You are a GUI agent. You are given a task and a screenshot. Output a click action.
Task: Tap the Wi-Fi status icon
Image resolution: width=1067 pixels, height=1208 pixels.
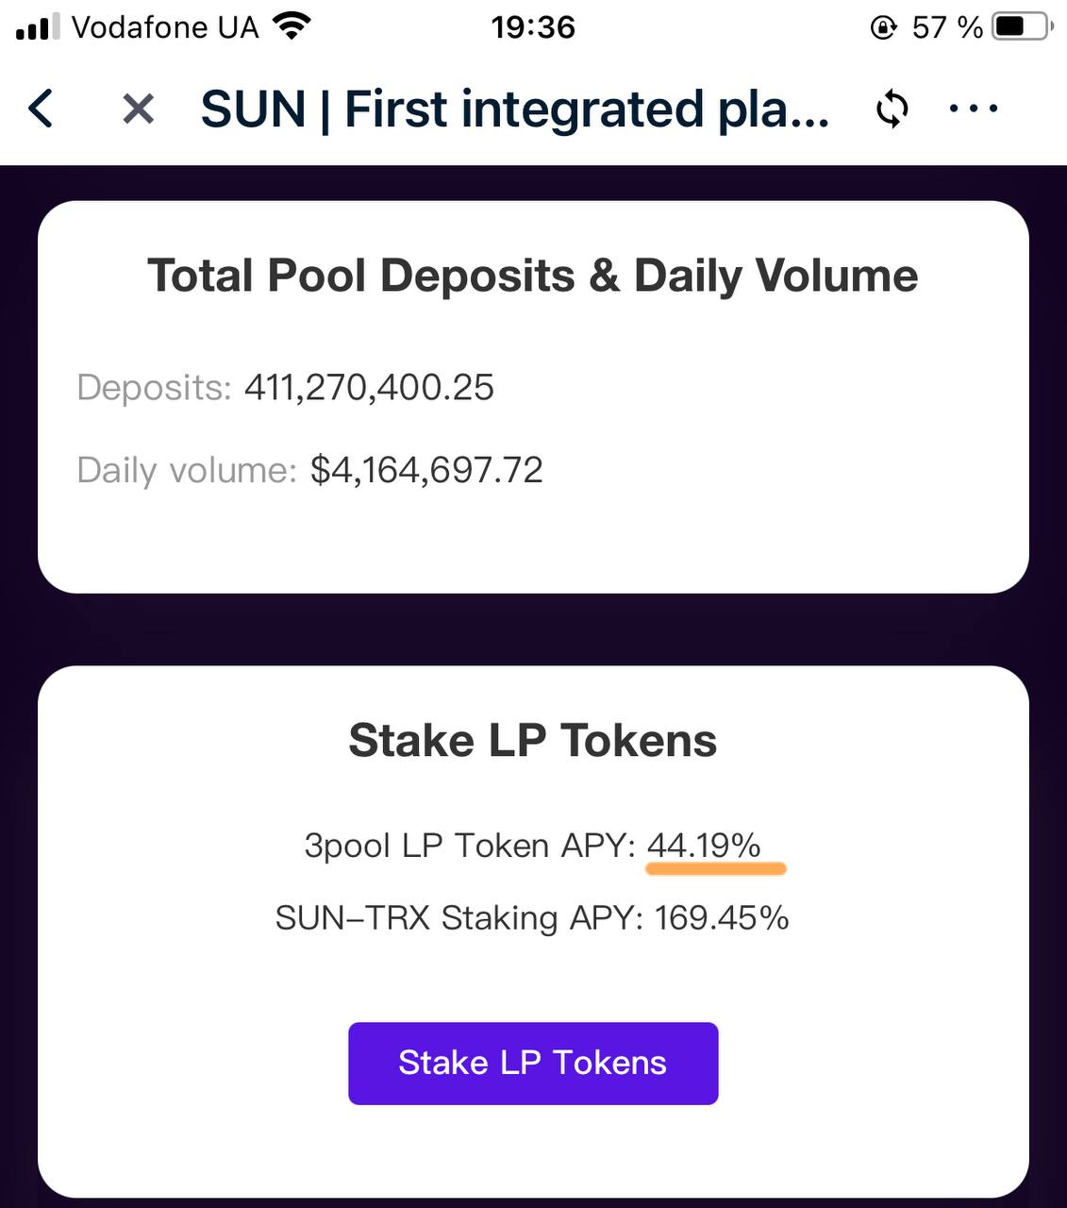pos(292,26)
